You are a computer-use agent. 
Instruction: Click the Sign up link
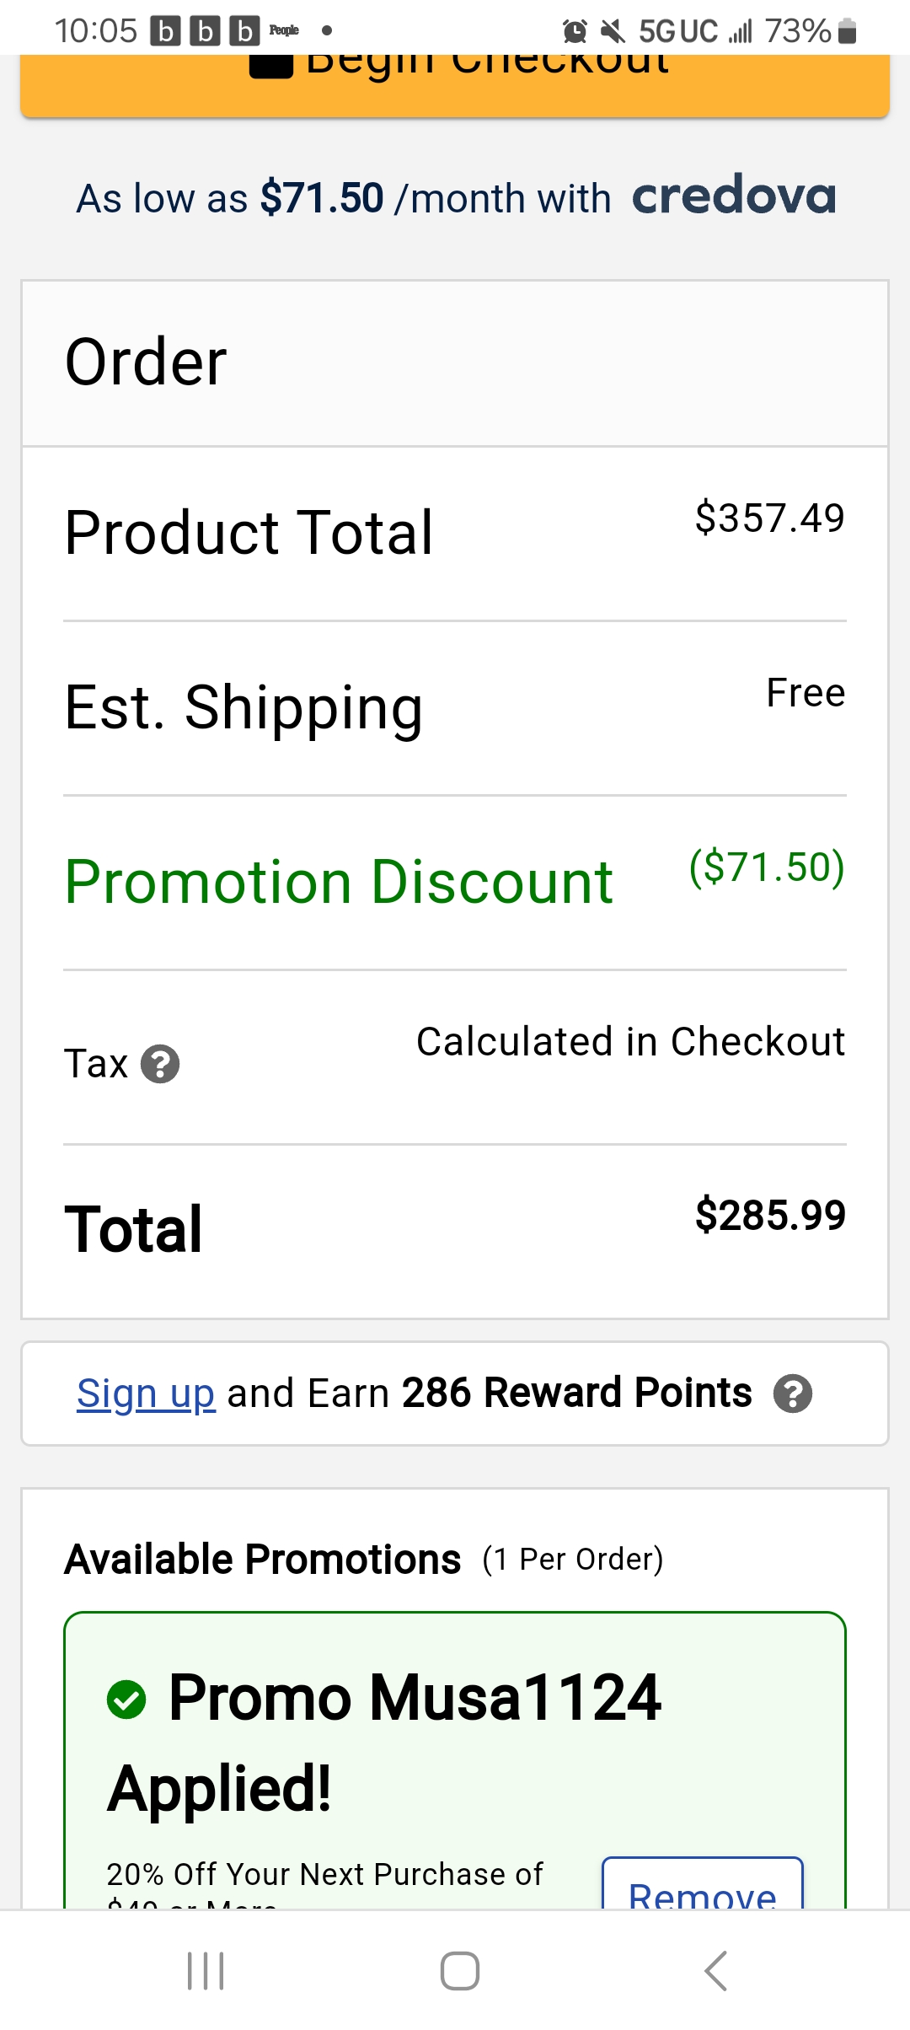[146, 1394]
